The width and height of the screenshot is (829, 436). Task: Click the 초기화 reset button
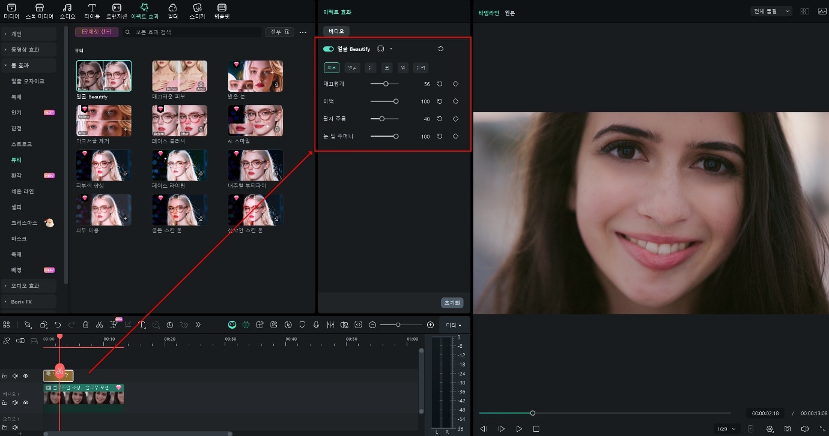pos(452,303)
